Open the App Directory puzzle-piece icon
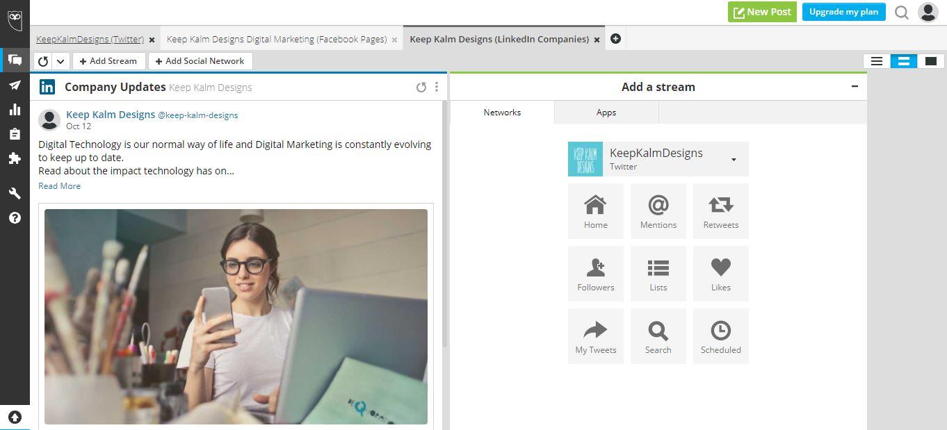Viewport: 947px width, 430px height. (x=15, y=158)
